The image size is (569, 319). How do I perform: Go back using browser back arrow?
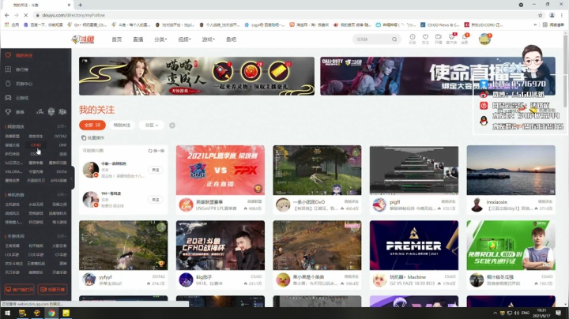pos(7,15)
